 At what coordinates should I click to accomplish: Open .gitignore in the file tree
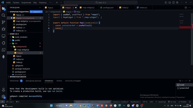(19, 65)
